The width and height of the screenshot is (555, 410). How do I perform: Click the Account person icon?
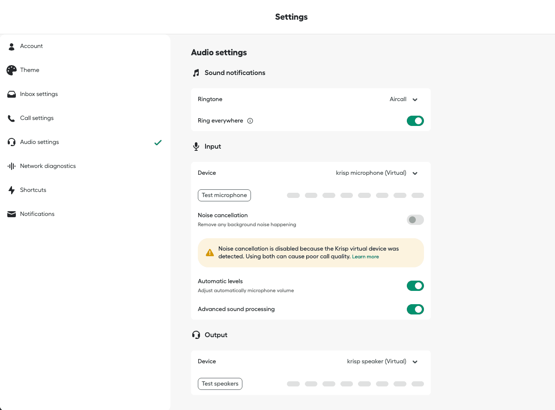(x=12, y=46)
